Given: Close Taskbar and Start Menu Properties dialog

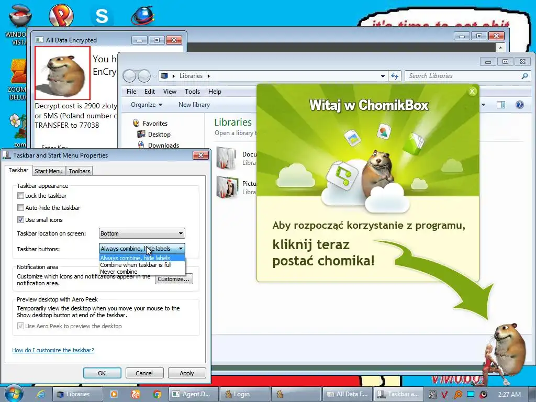Looking at the screenshot, I should click(x=200, y=155).
